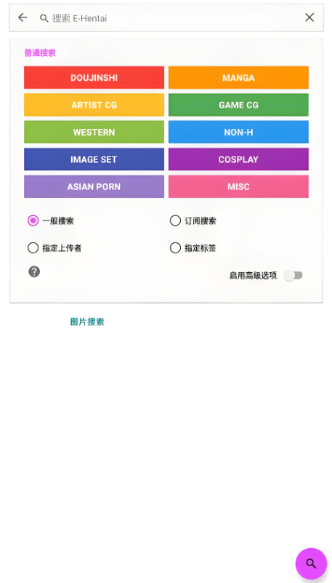Toggle the IMAGE SET category
332x583 pixels.
click(94, 159)
